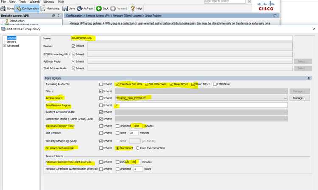Uncheck Inherit for Security Group Tag
Image resolution: width=318 pixels, height=190 pixels.
101,141
